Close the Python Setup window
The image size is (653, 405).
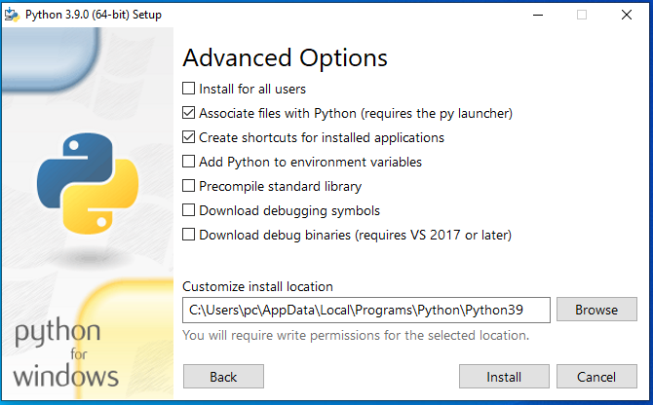pyautogui.click(x=627, y=15)
